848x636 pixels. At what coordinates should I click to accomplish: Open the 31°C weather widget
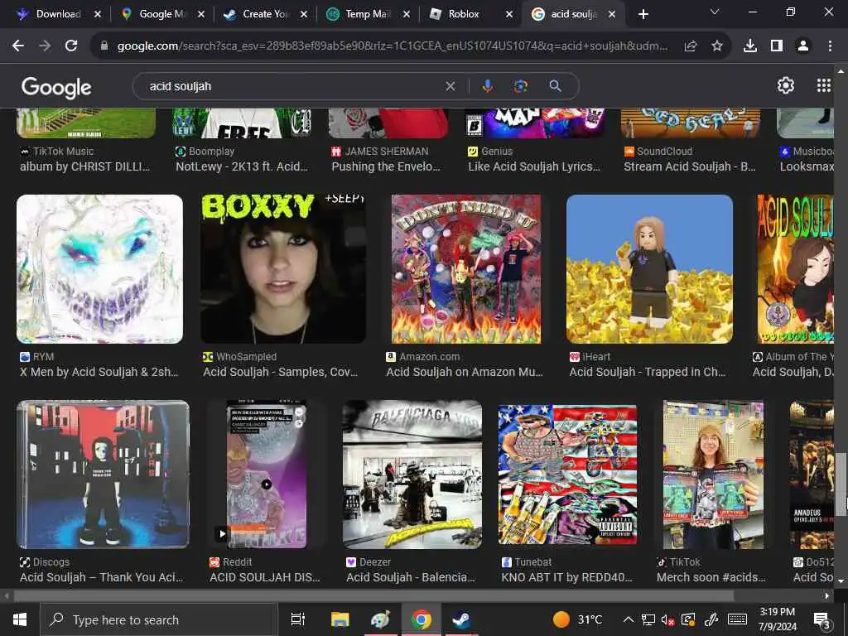(577, 619)
